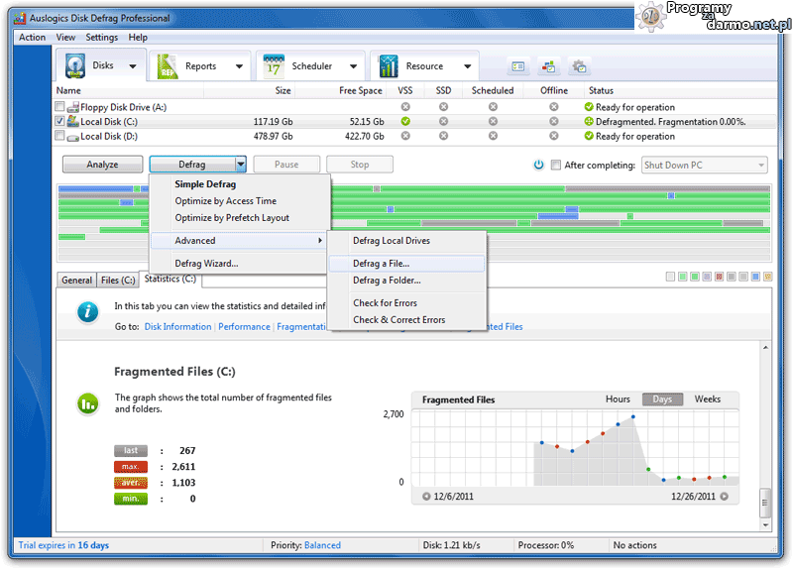Click the Scheduler calendar icon

click(x=274, y=66)
